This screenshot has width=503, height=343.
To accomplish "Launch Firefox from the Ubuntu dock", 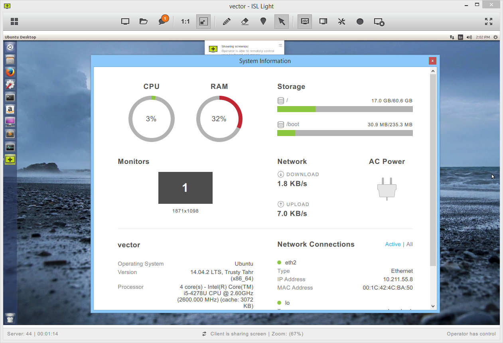I will [10, 72].
